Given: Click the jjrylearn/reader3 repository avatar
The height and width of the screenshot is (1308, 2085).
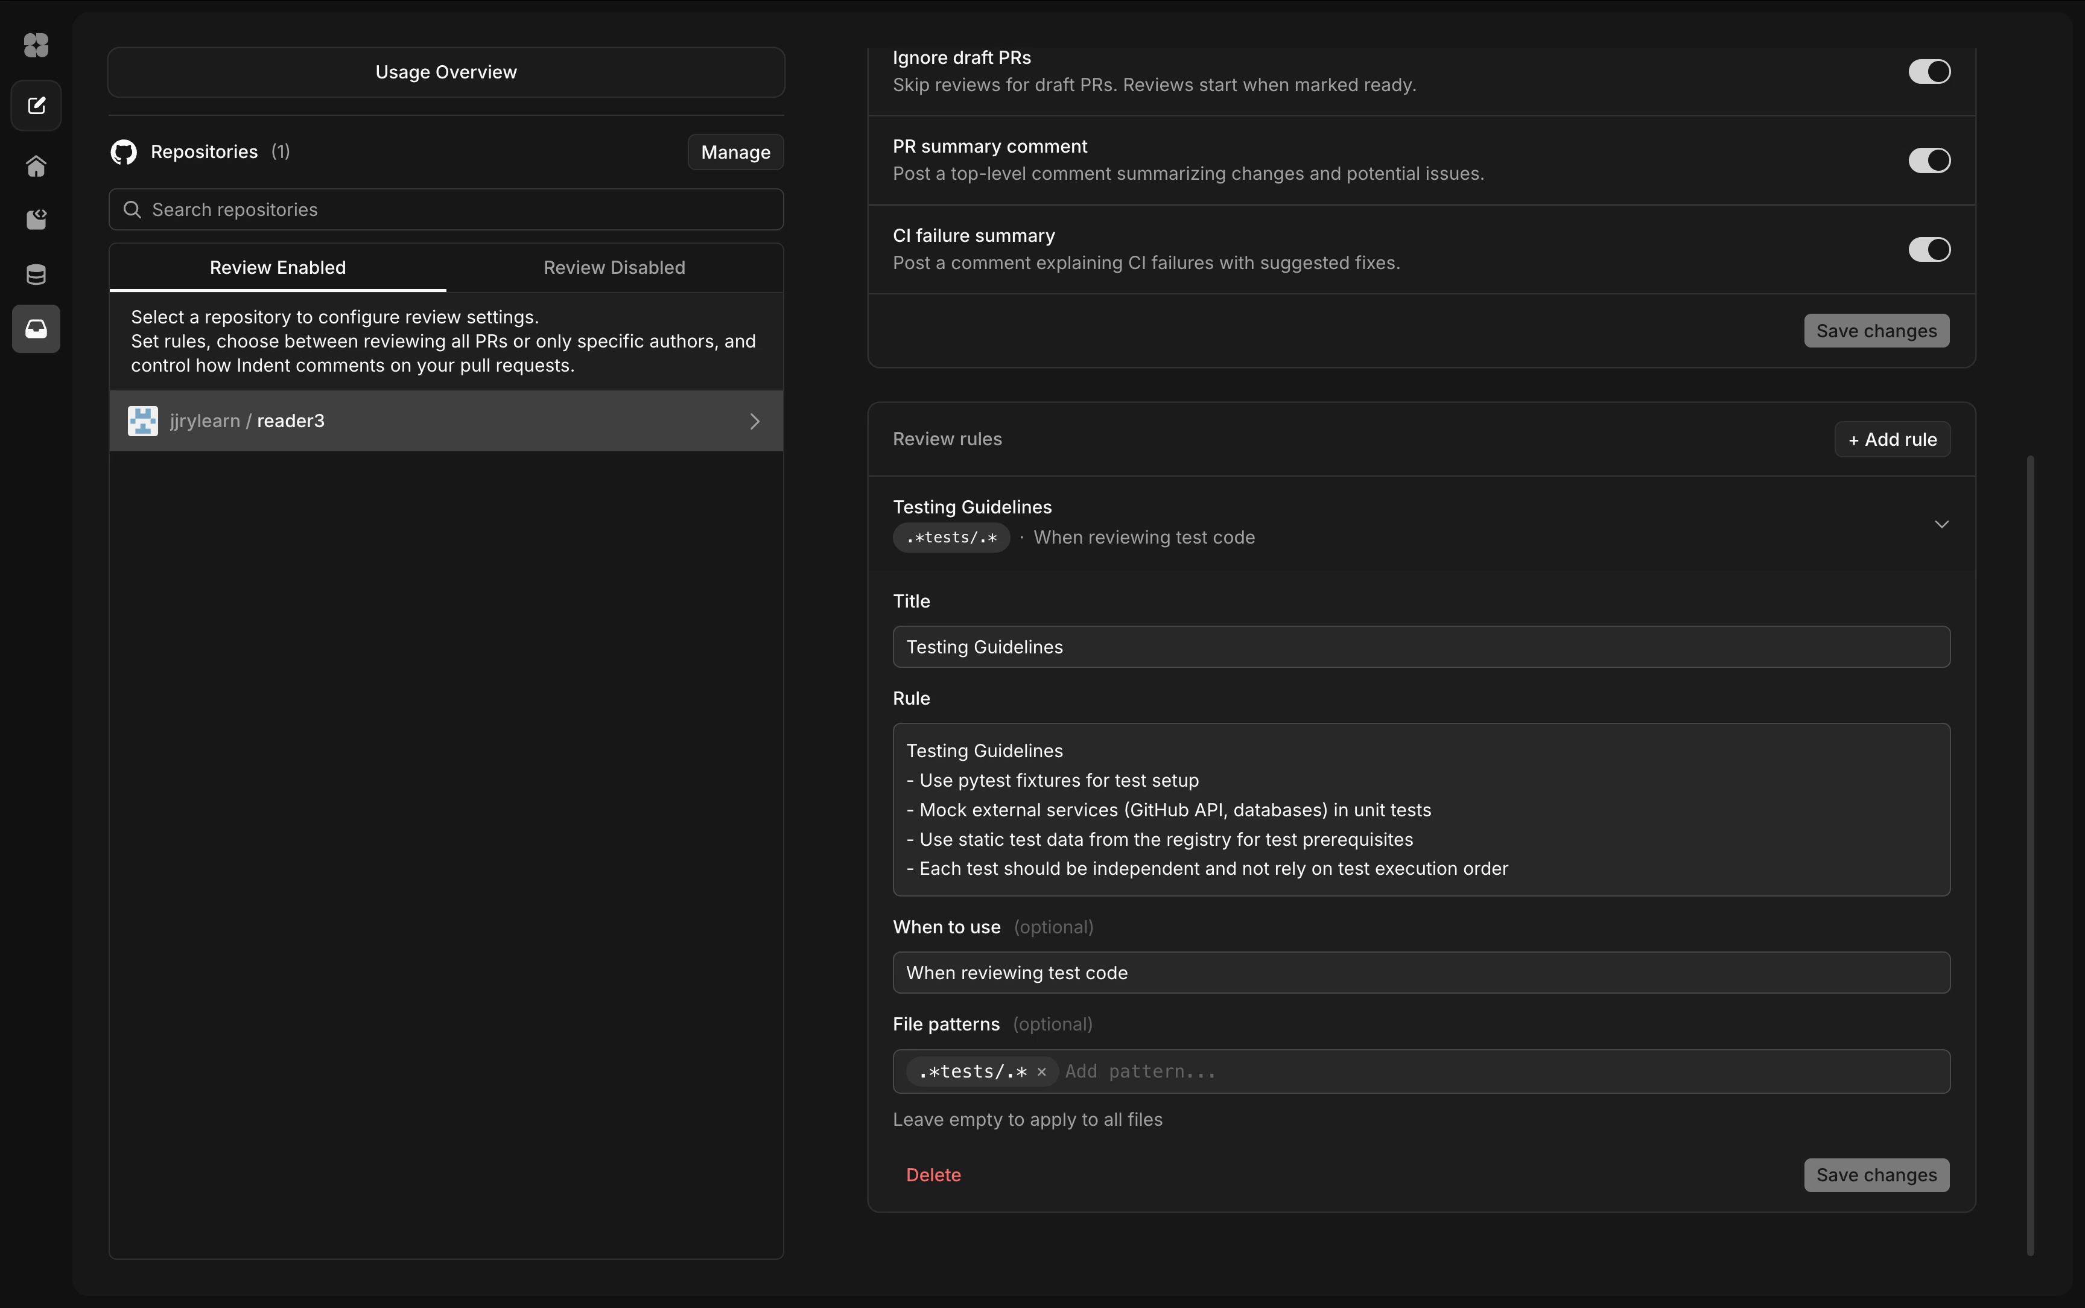Looking at the screenshot, I should pos(143,421).
